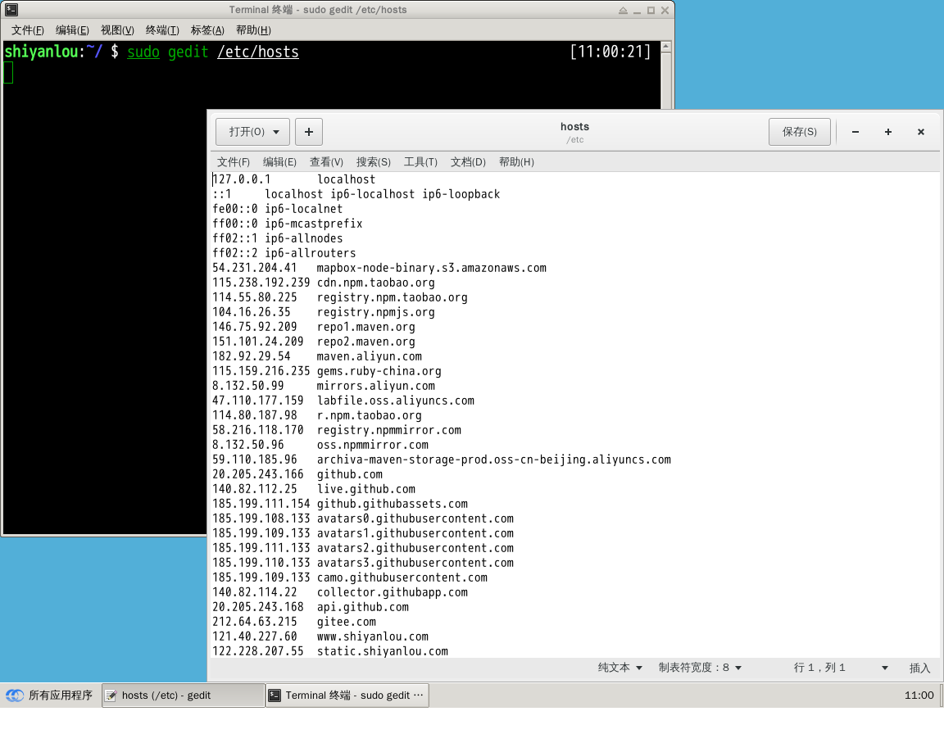Click the taskbar clock showing 11:00
This screenshot has height=734, width=944.
pyautogui.click(x=919, y=695)
